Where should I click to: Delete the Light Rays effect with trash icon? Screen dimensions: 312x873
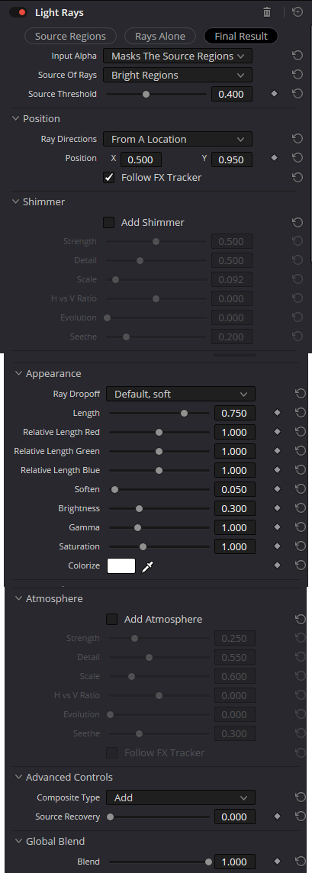[267, 11]
